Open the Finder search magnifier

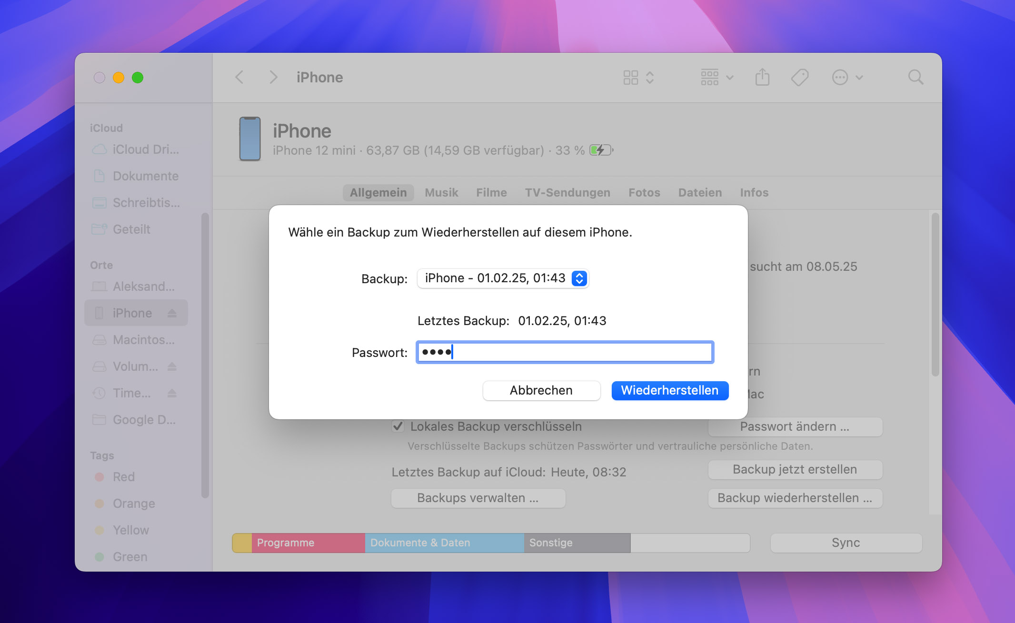(915, 77)
